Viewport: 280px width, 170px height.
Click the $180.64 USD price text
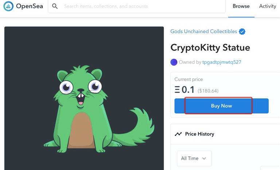coord(208,91)
